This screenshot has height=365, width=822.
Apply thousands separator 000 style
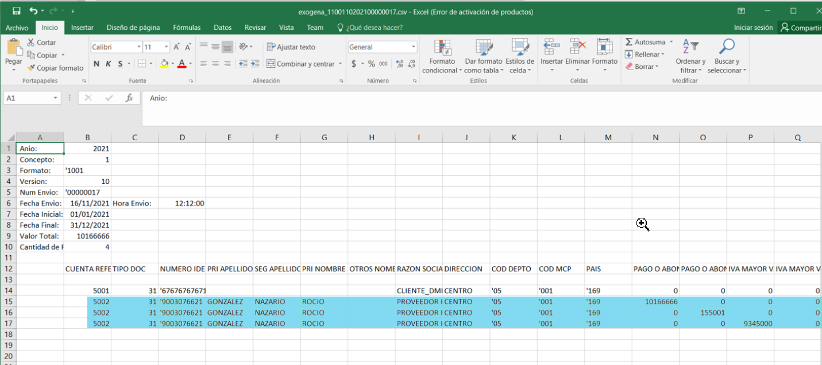pos(383,64)
